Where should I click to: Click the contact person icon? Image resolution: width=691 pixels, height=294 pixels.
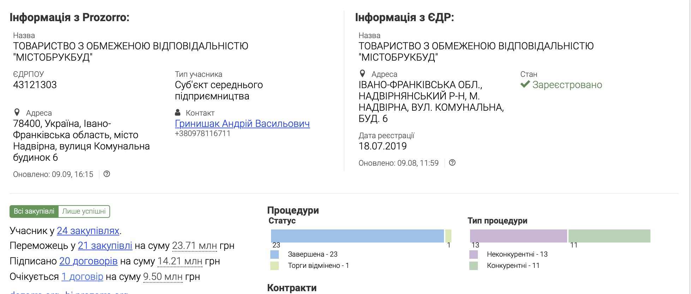click(178, 112)
